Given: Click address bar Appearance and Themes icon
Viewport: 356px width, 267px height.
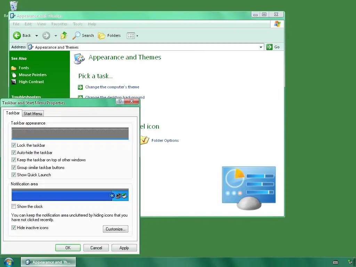Looking at the screenshot, I should (31, 47).
